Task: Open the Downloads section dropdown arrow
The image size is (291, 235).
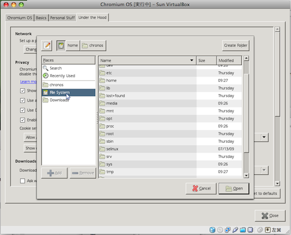Action: [264, 170]
